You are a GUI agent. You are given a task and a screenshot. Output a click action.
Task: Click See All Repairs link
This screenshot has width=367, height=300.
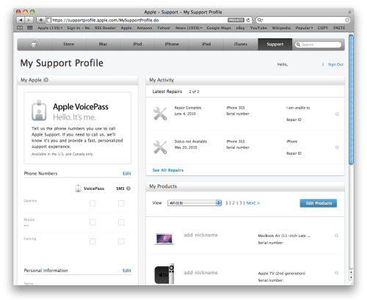(168, 170)
